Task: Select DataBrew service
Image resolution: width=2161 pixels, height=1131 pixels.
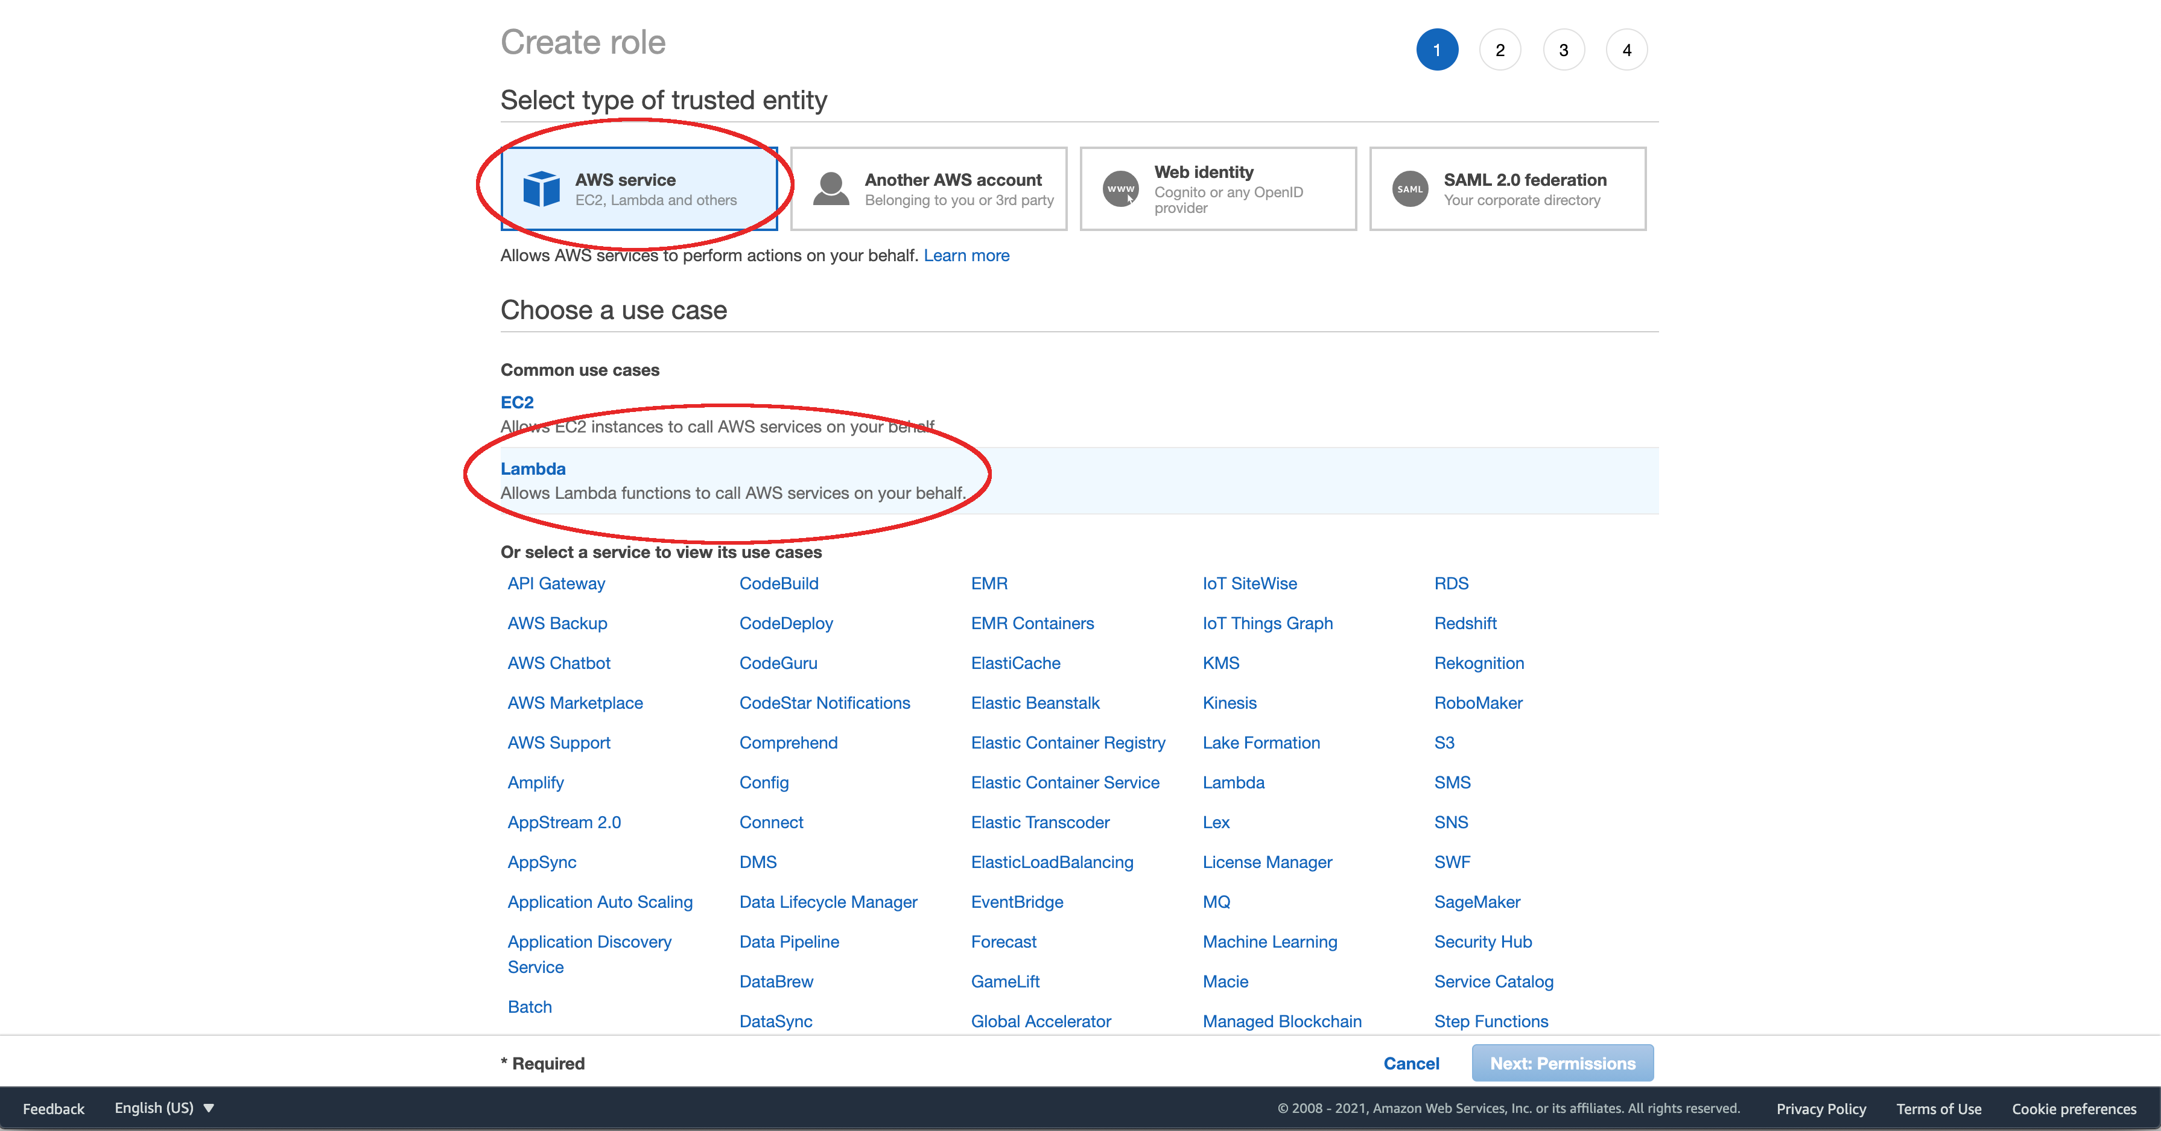Action: point(776,981)
